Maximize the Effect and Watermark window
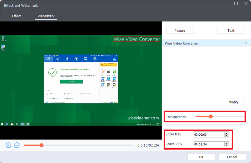 tap(236, 4)
